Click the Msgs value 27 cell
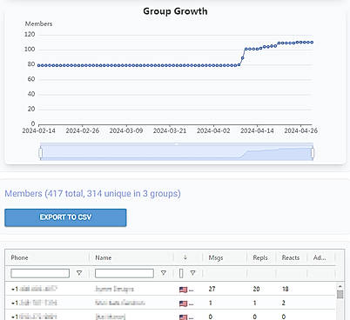Image resolution: width=350 pixels, height=320 pixels. (x=212, y=289)
